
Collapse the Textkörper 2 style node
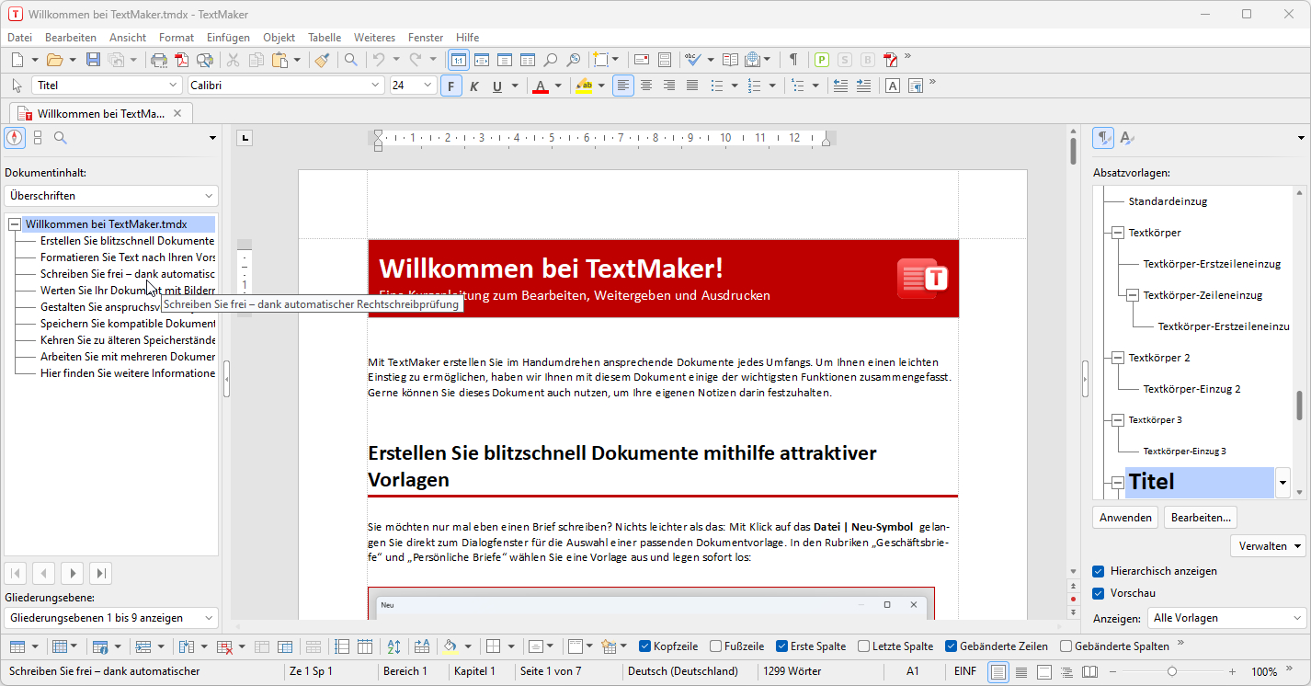(1117, 358)
